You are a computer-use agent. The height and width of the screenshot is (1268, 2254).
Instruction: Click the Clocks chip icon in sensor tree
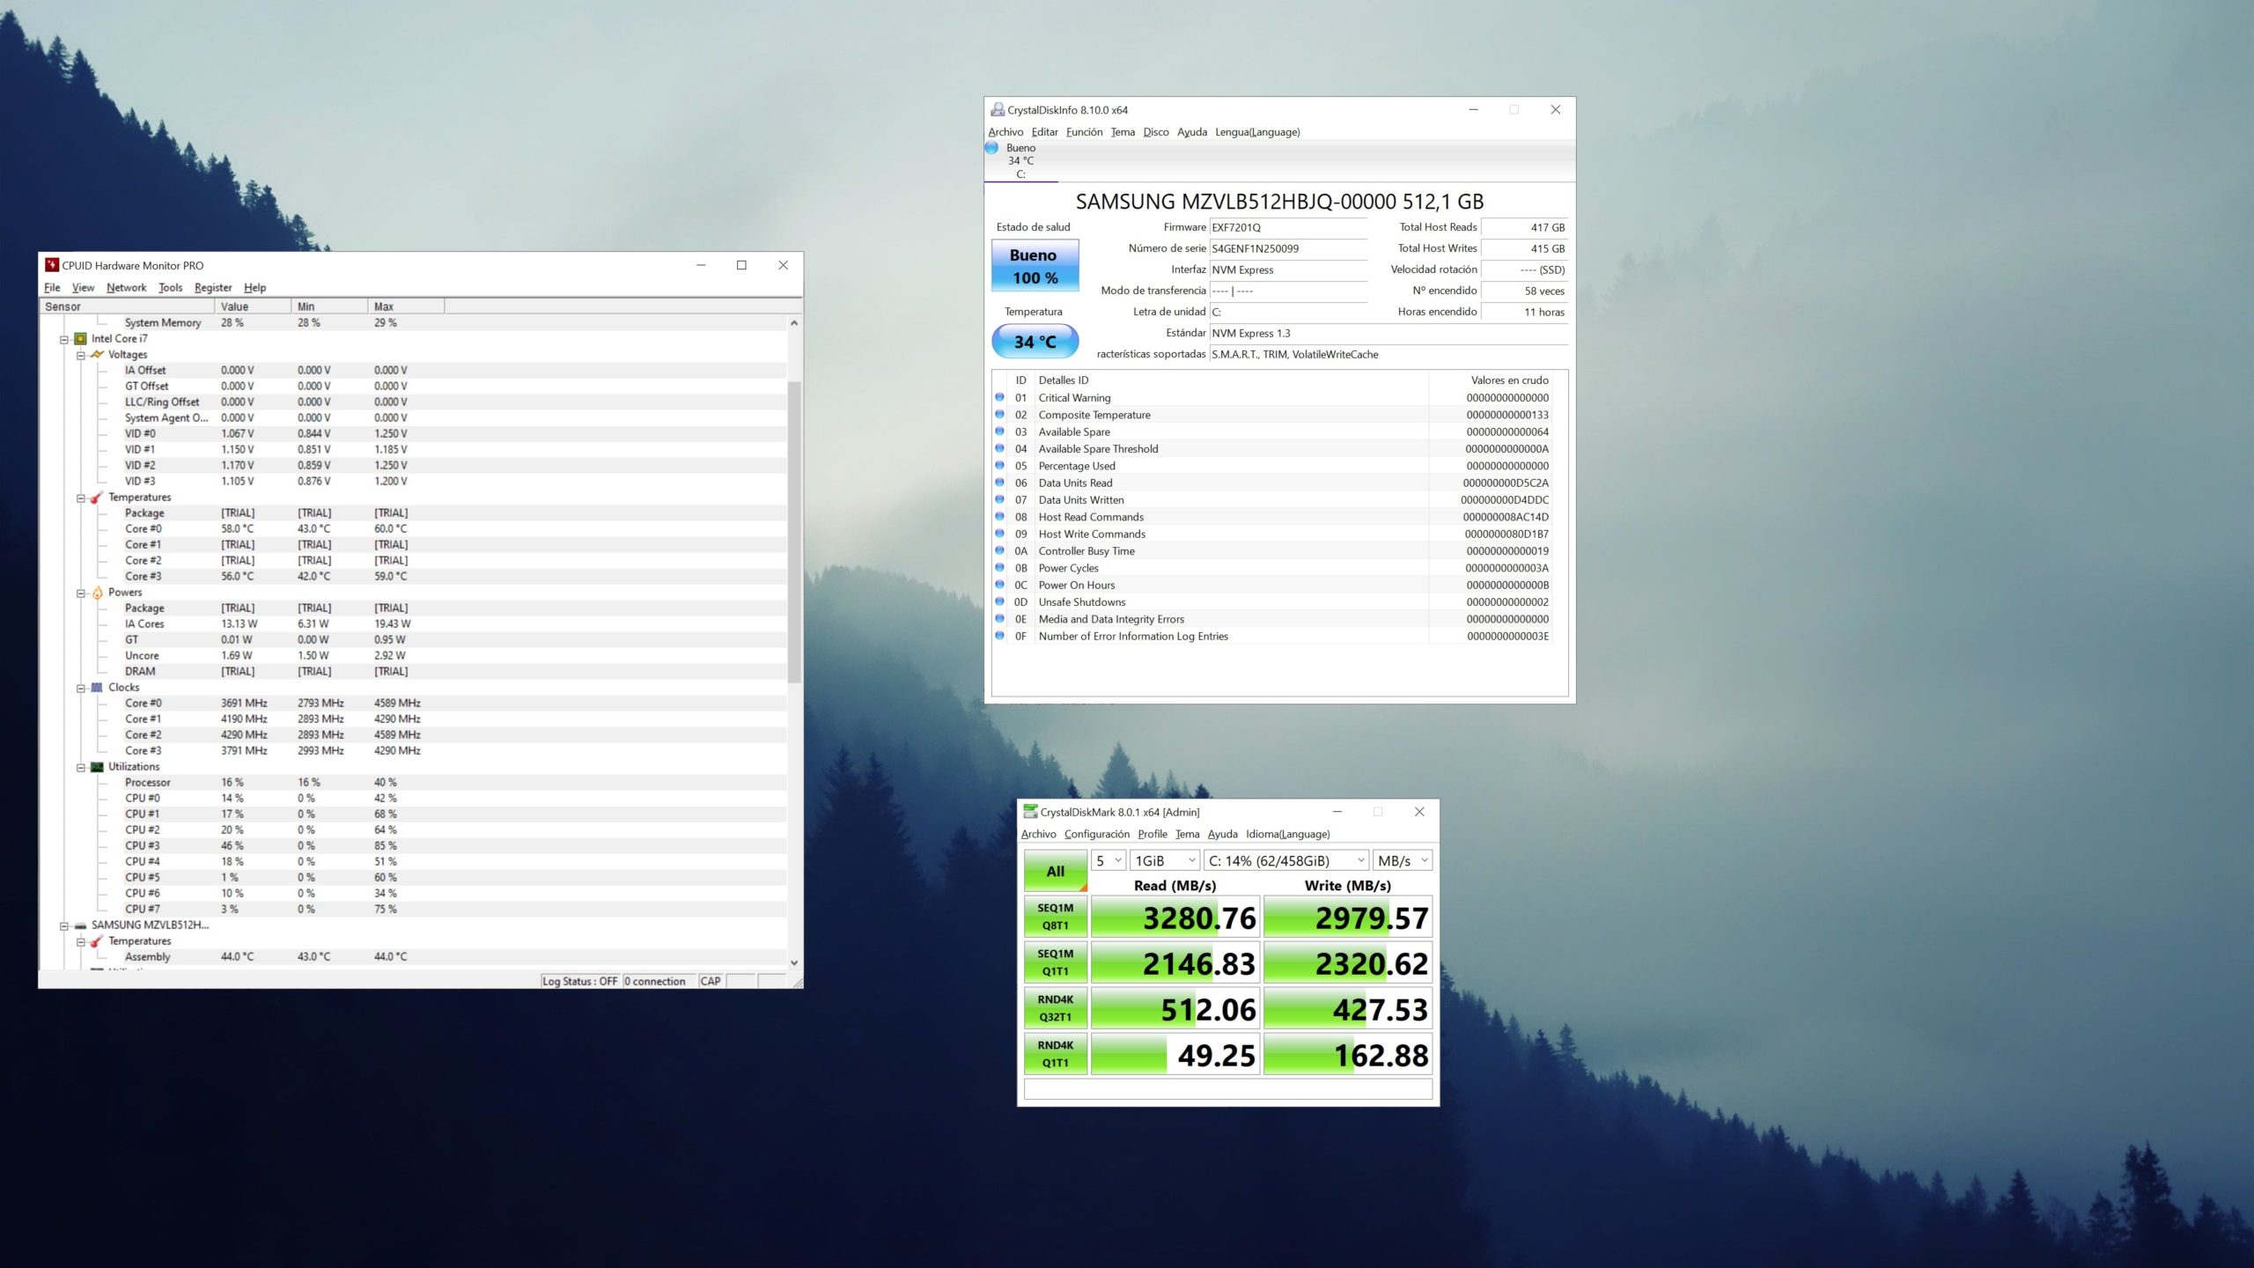tap(97, 688)
